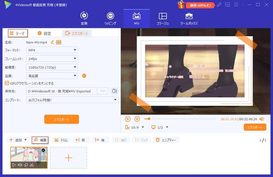Open the ツールボックス tab

click(x=189, y=18)
